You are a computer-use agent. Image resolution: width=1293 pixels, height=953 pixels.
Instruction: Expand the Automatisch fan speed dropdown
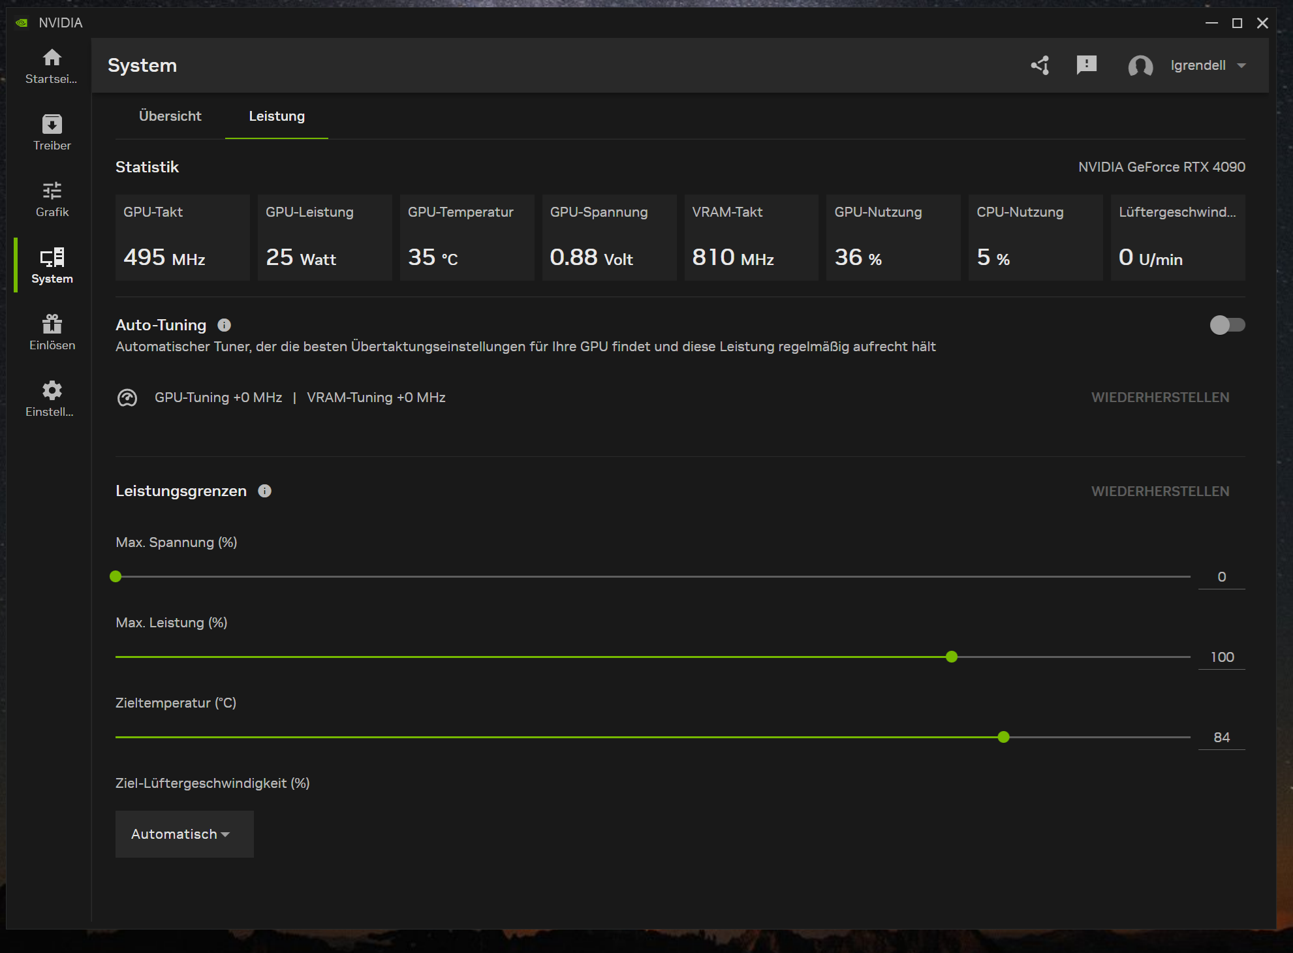(x=184, y=834)
